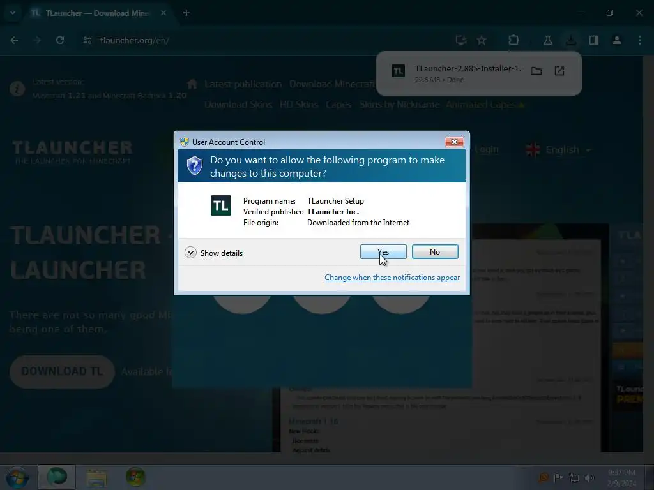
Task: Open the Action Center flag icon
Action: click(558, 477)
